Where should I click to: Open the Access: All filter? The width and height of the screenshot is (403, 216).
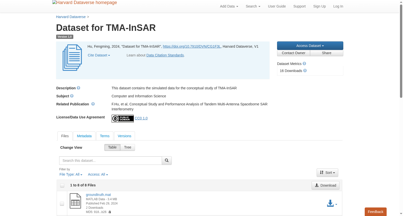coord(98,175)
